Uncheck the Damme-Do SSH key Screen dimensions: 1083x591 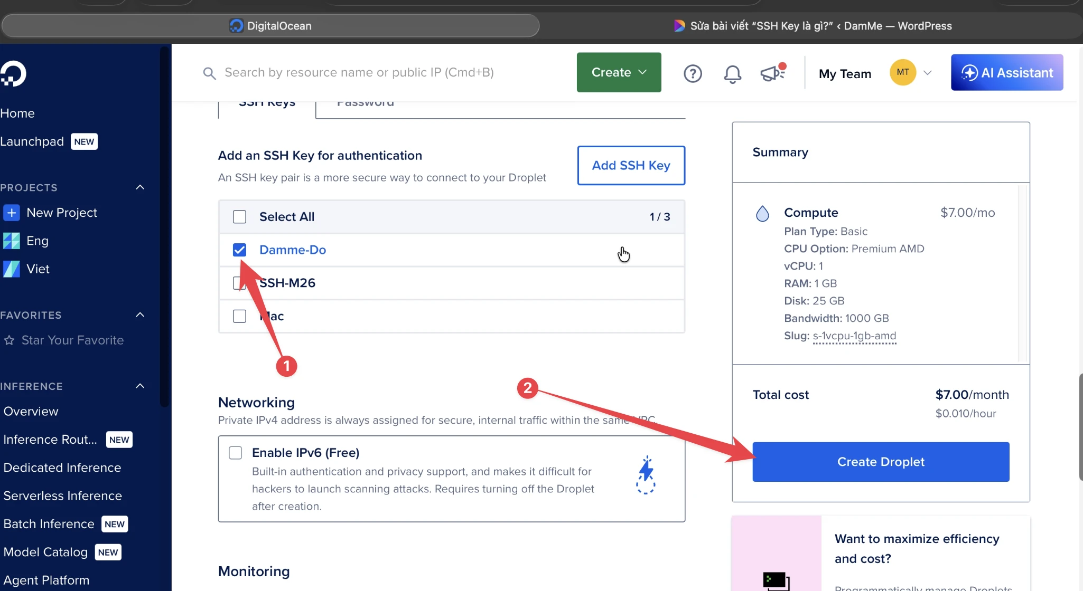(239, 250)
